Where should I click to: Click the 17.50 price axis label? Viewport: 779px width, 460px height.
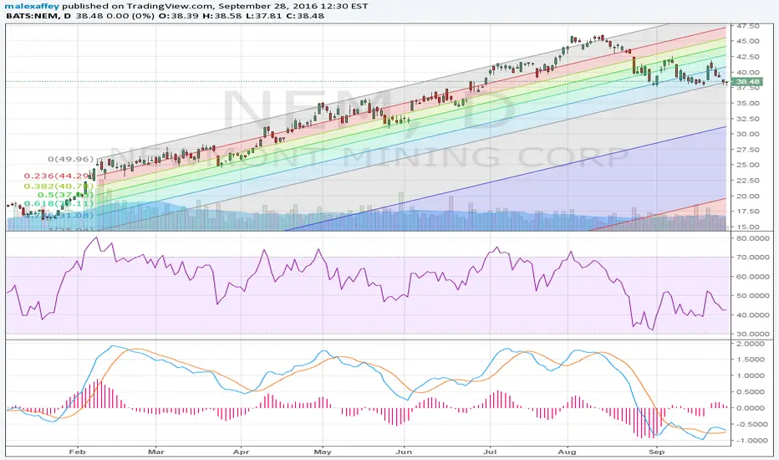click(748, 212)
